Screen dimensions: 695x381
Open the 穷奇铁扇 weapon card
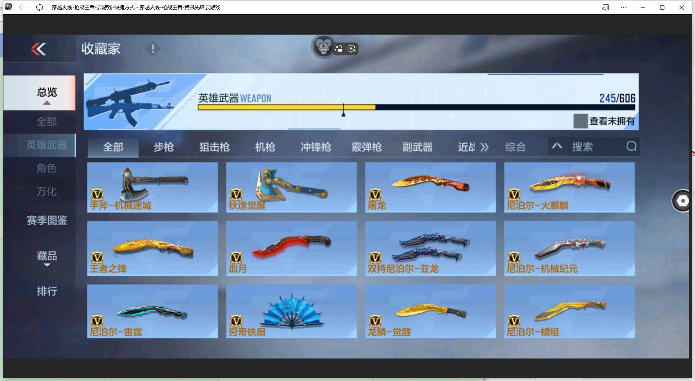coord(292,311)
